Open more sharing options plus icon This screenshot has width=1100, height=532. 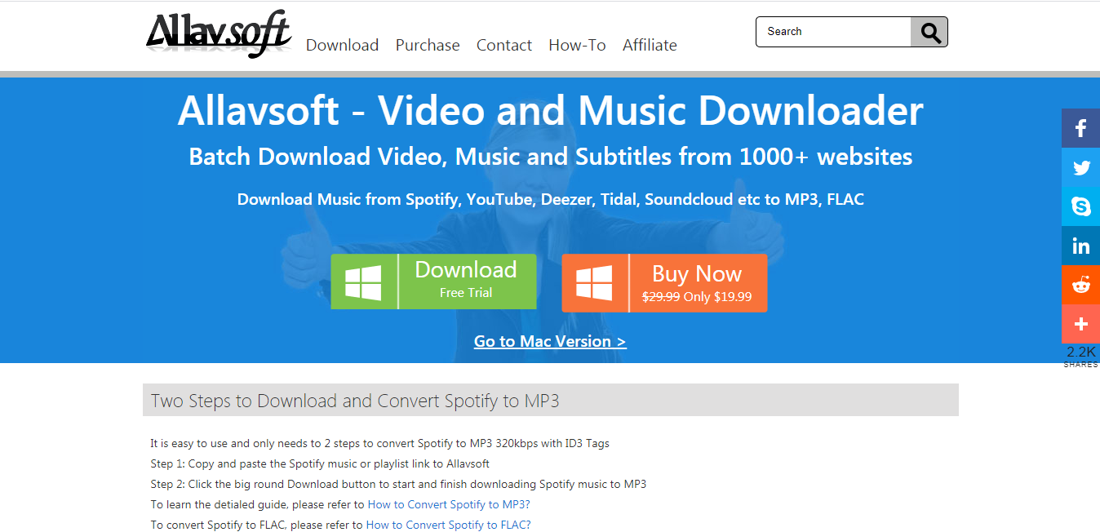(1080, 324)
